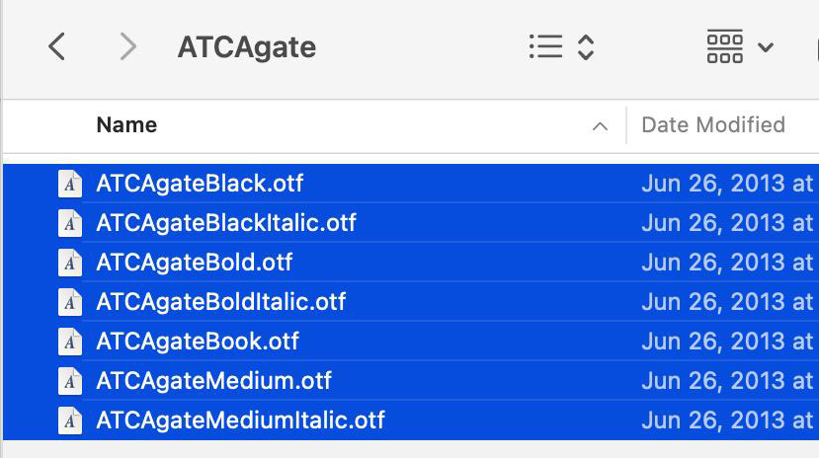This screenshot has width=819, height=458.
Task: Open the group-by grid icon menu
Action: (724, 46)
